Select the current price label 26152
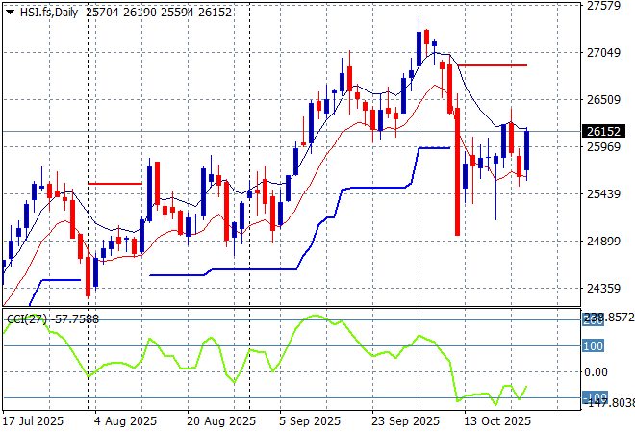The image size is (635, 433). pos(603,131)
